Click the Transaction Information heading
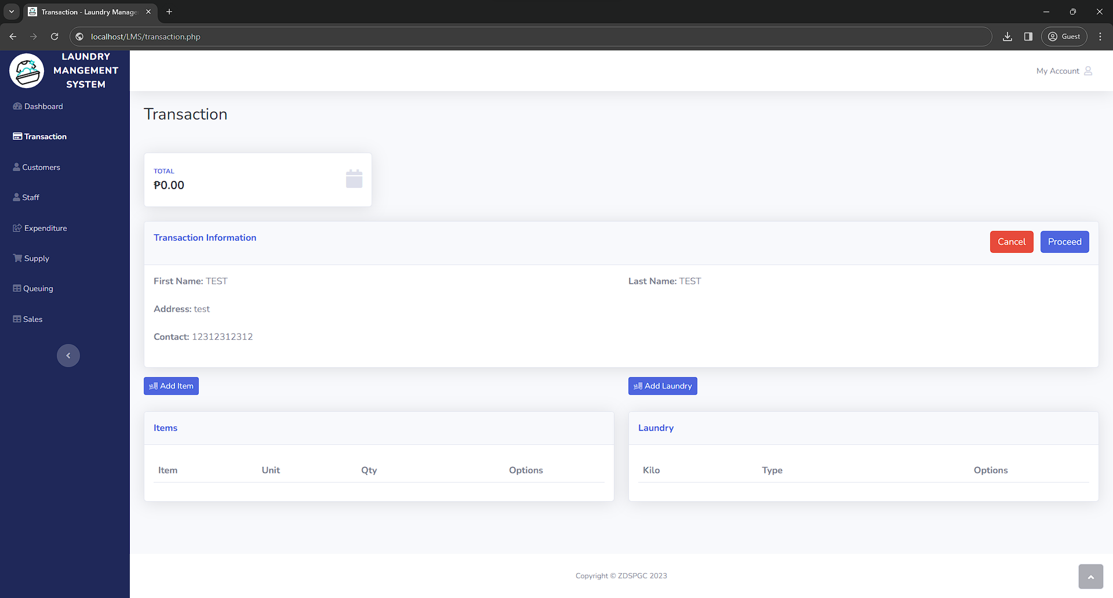Screen dimensions: 1113x598 [x=205, y=238]
